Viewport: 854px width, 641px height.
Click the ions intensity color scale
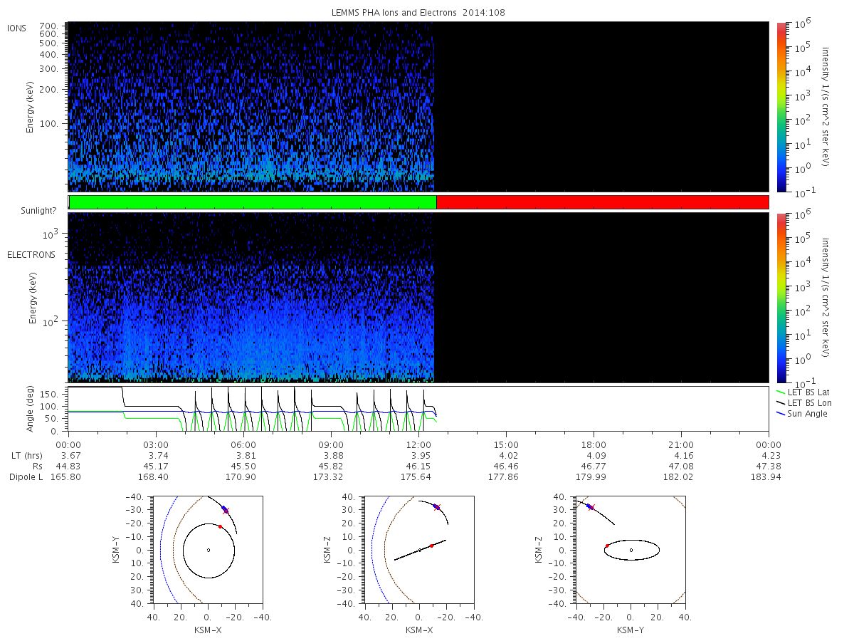pyautogui.click(x=781, y=107)
